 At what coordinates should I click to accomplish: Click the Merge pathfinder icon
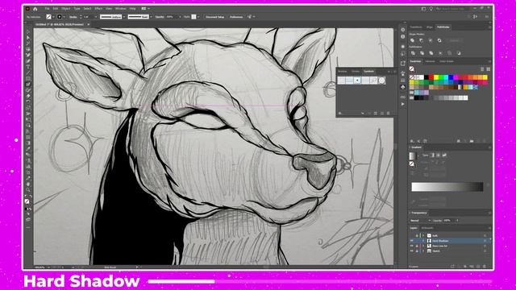[x=431, y=53]
